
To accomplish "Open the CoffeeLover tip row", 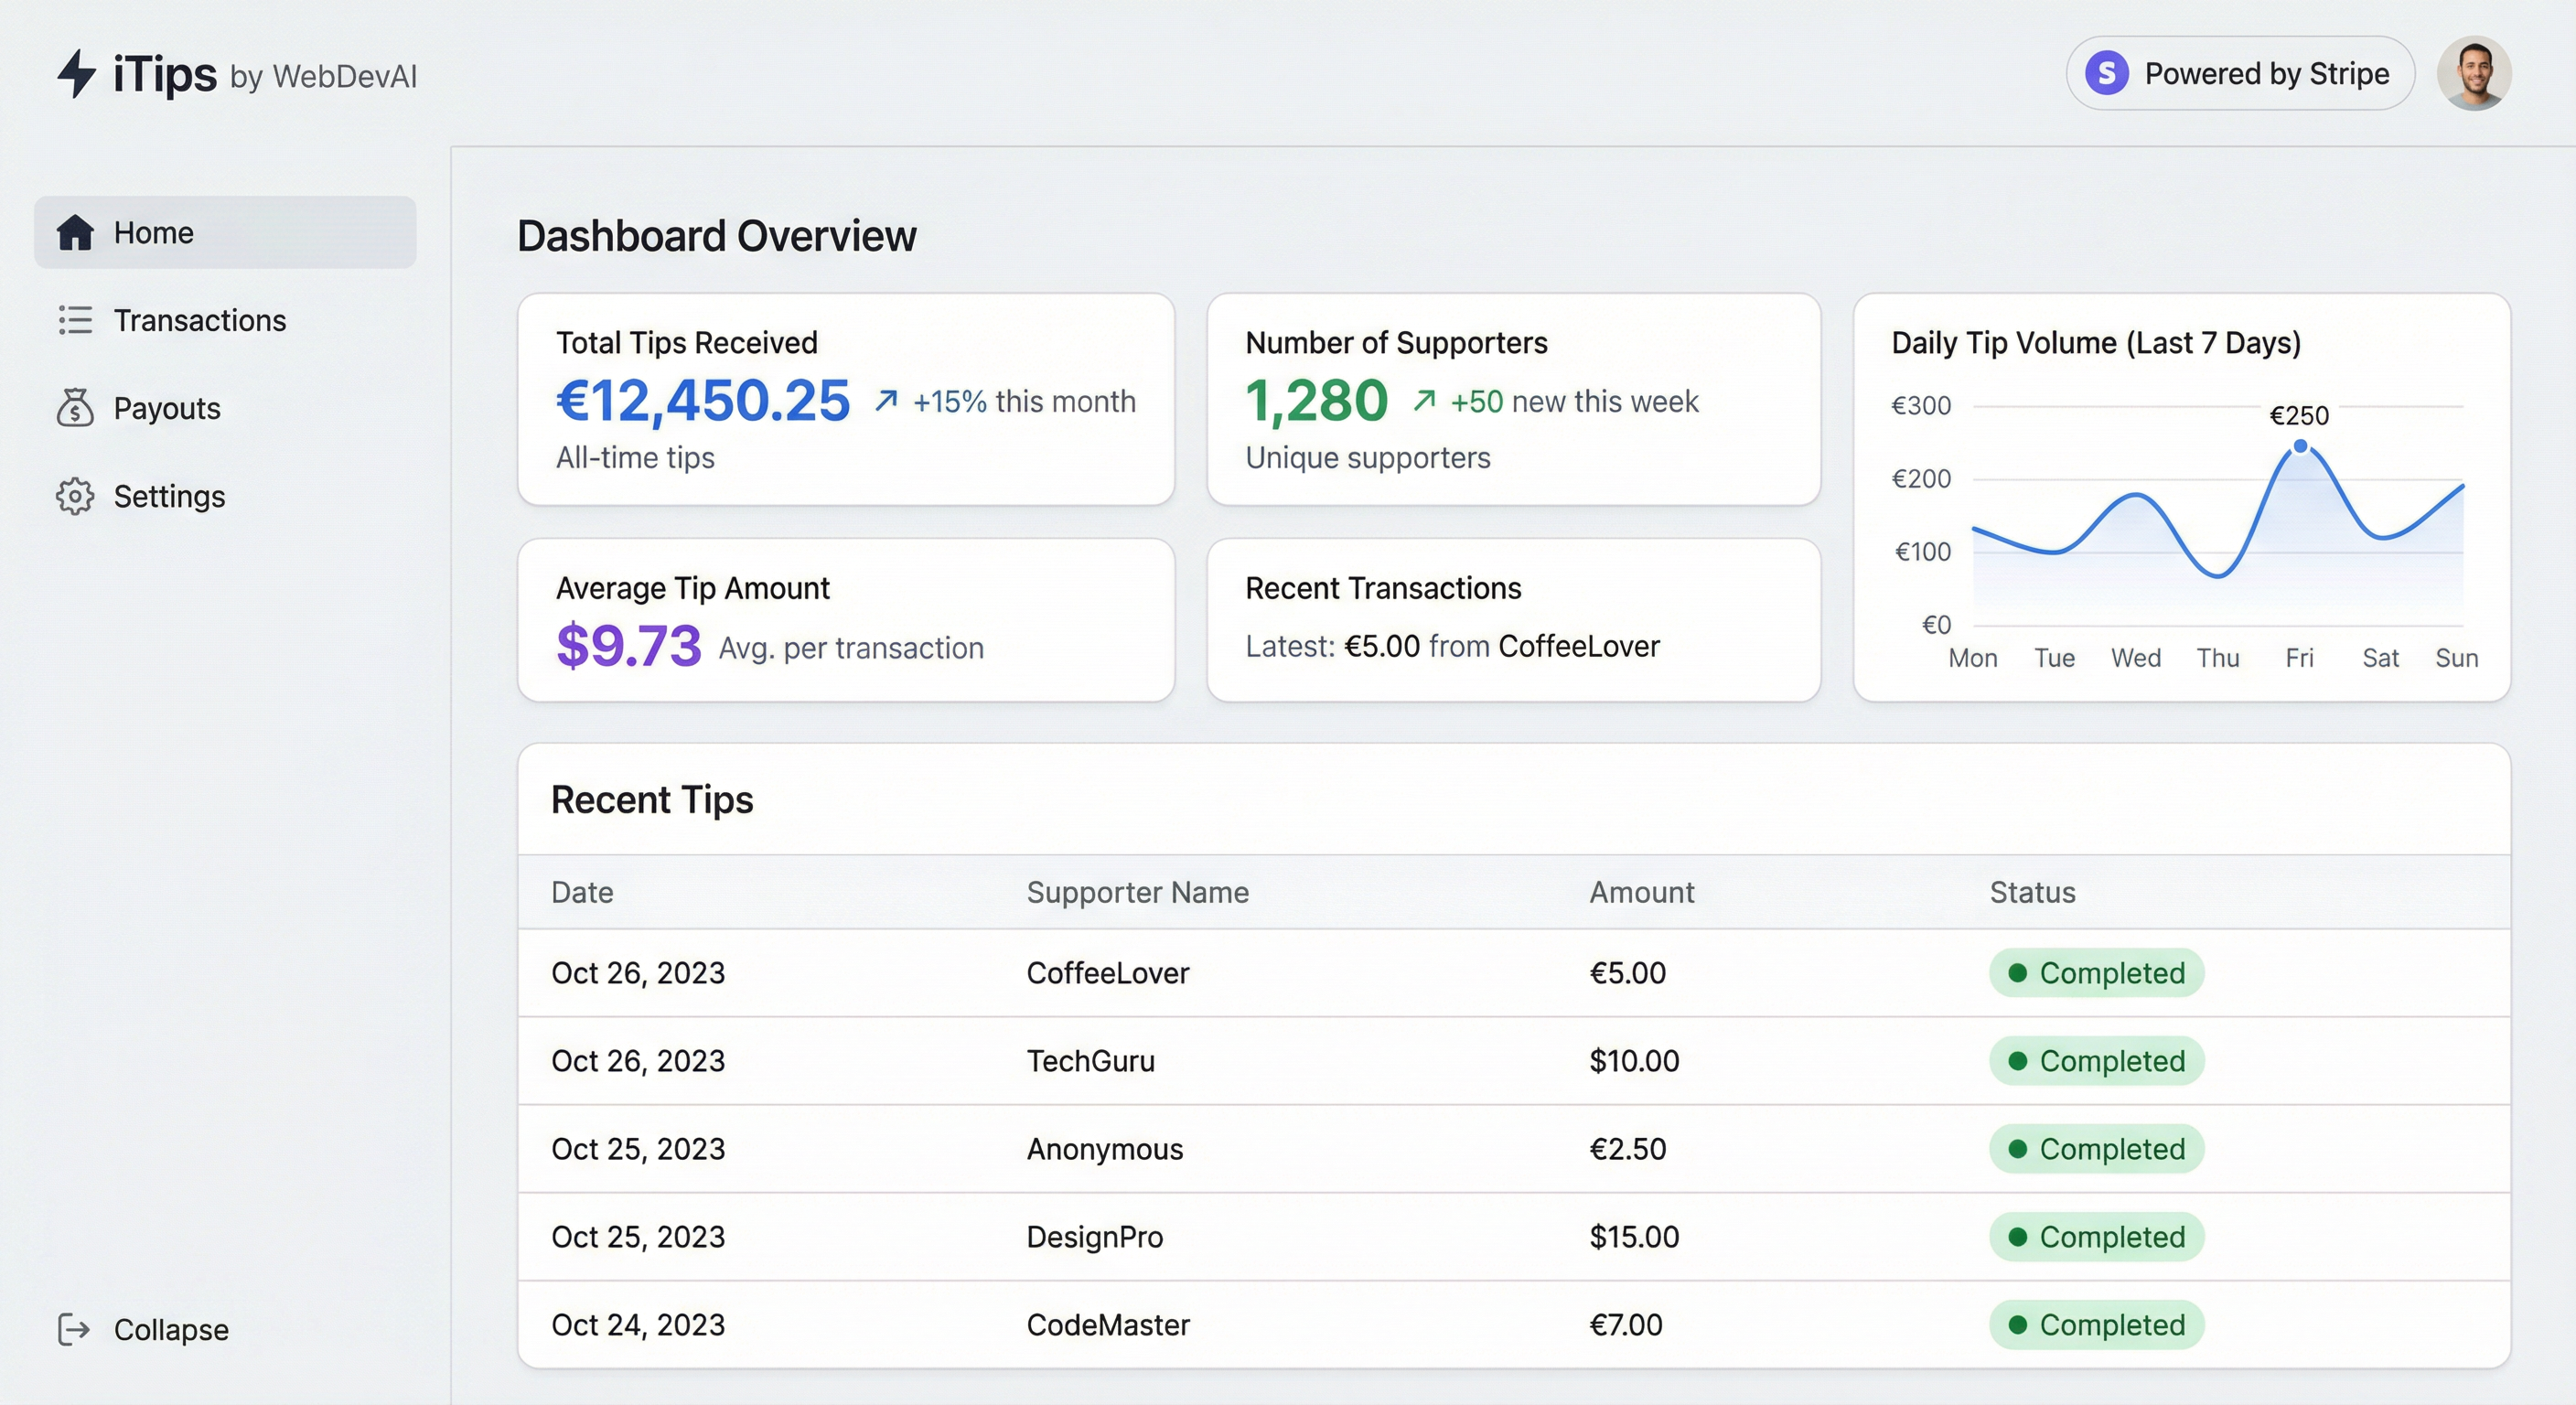I will pos(1514,973).
